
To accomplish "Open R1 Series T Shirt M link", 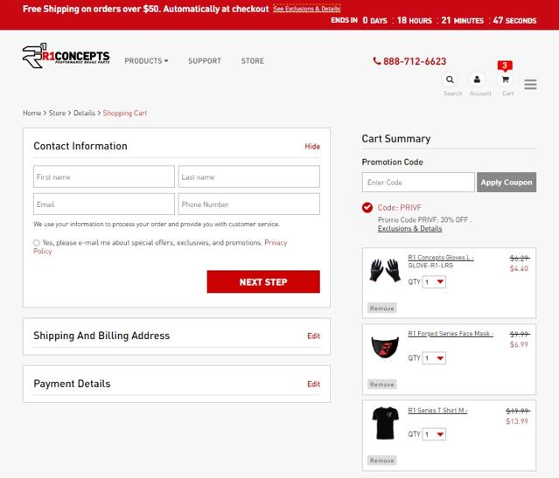I will 437,411.
